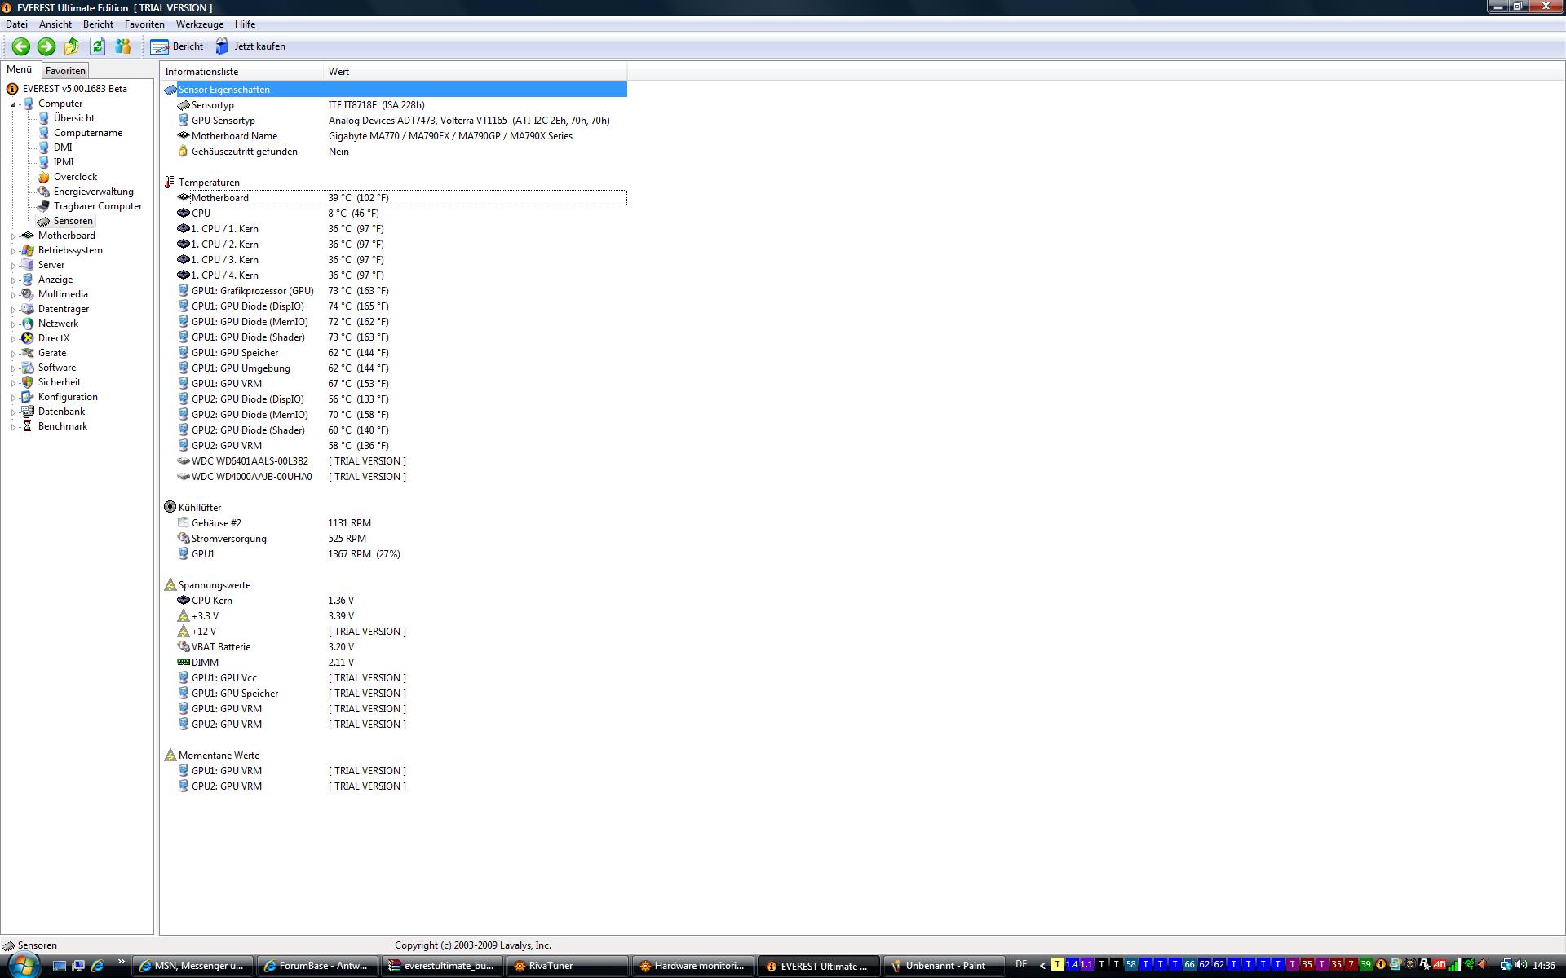Collapse the Computer tree node
Image resolution: width=1566 pixels, height=978 pixels.
pyautogui.click(x=14, y=104)
